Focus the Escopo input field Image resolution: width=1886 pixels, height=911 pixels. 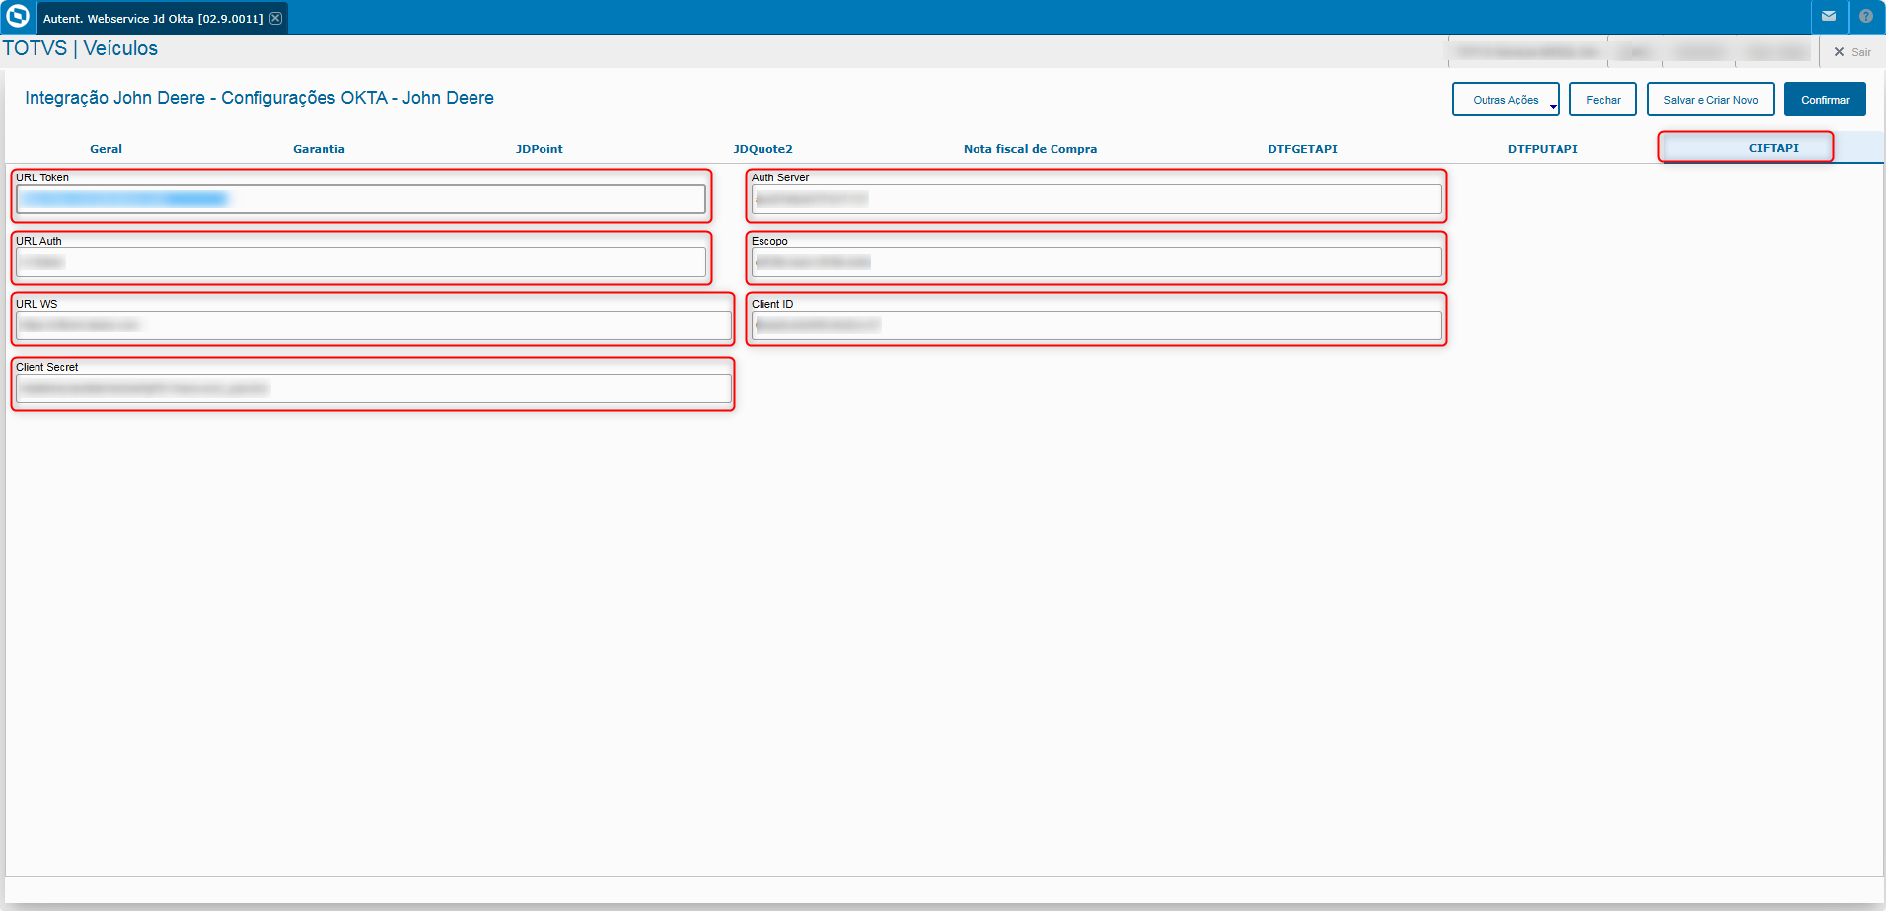(1097, 262)
